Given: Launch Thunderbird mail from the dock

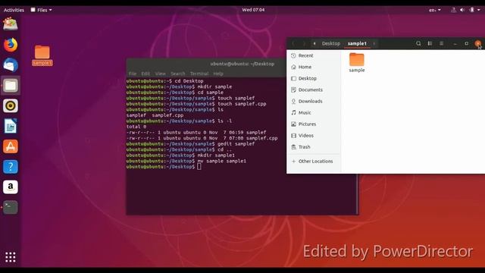Looking at the screenshot, I should point(11,65).
